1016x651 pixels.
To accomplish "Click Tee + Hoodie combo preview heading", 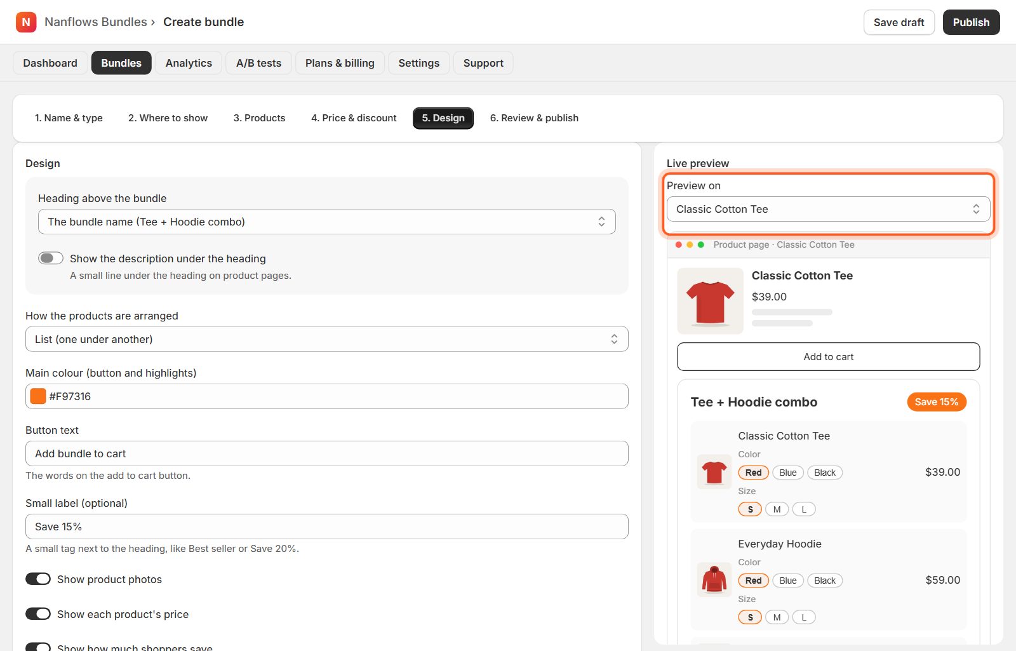I will tap(754, 402).
